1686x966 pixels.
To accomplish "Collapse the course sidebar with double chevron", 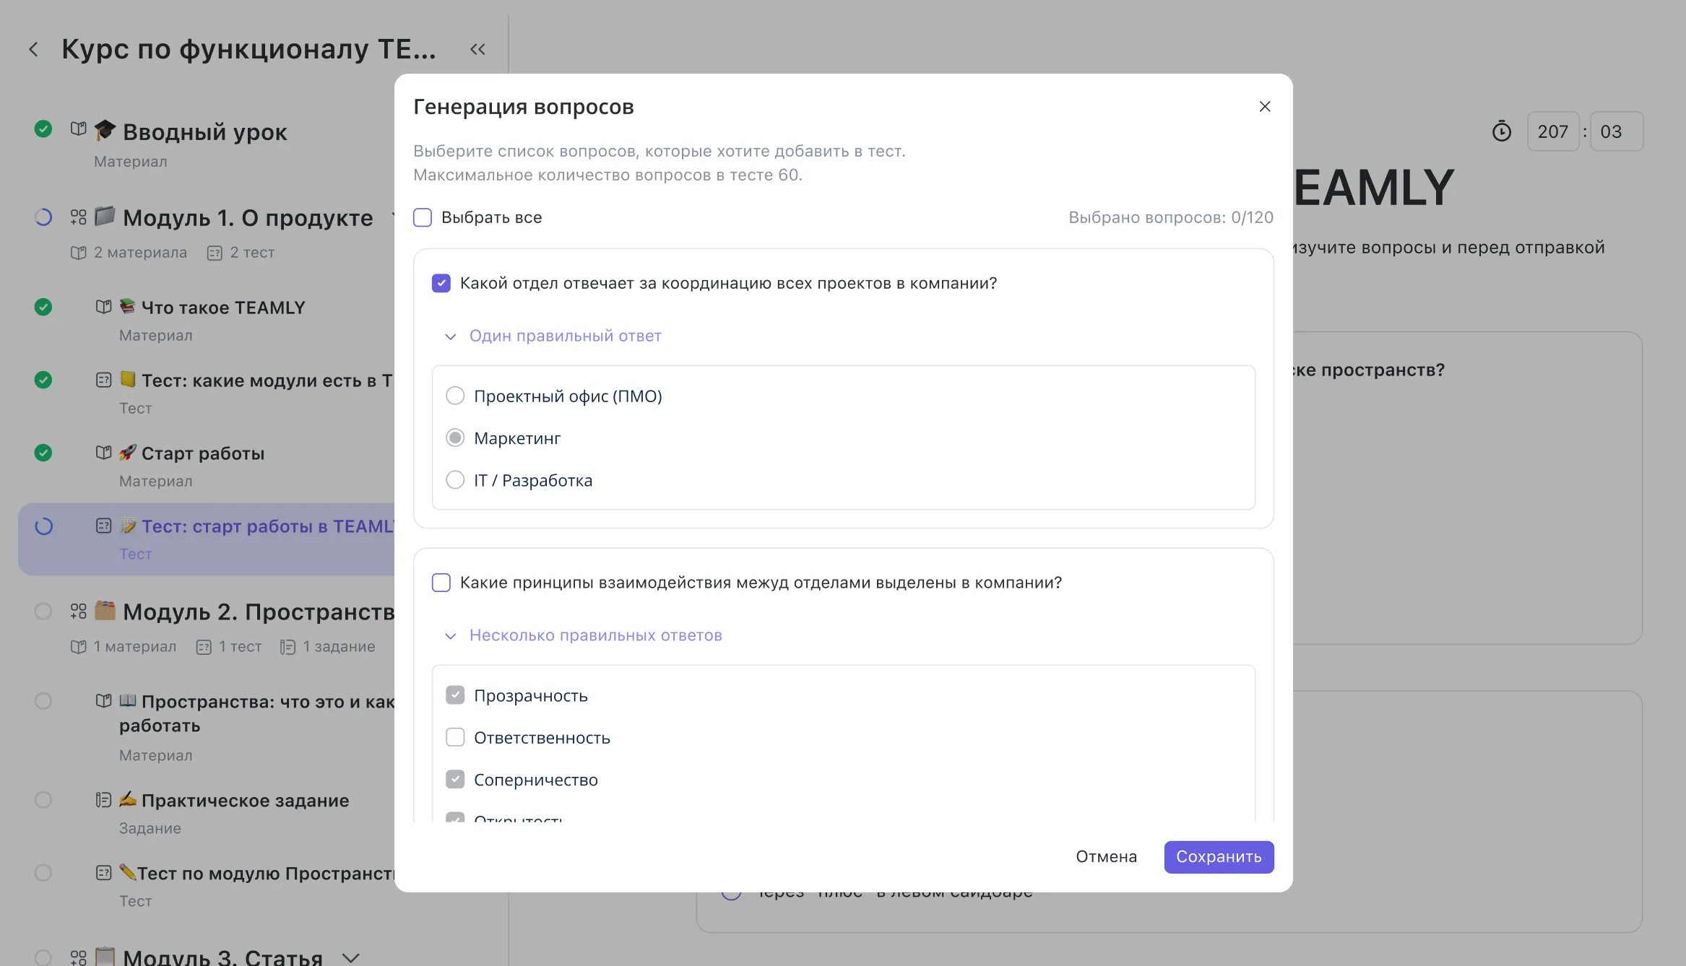I will (477, 49).
